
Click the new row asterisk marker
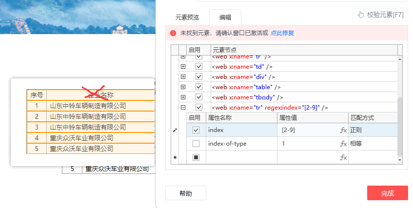175,157
